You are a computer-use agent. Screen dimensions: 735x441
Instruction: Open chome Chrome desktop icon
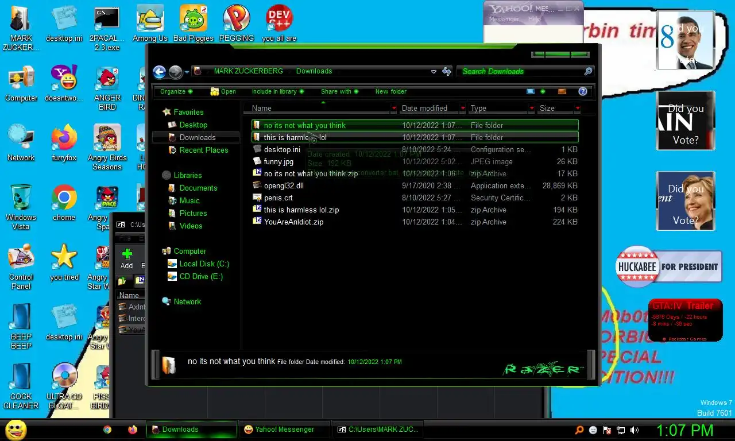[64, 203]
